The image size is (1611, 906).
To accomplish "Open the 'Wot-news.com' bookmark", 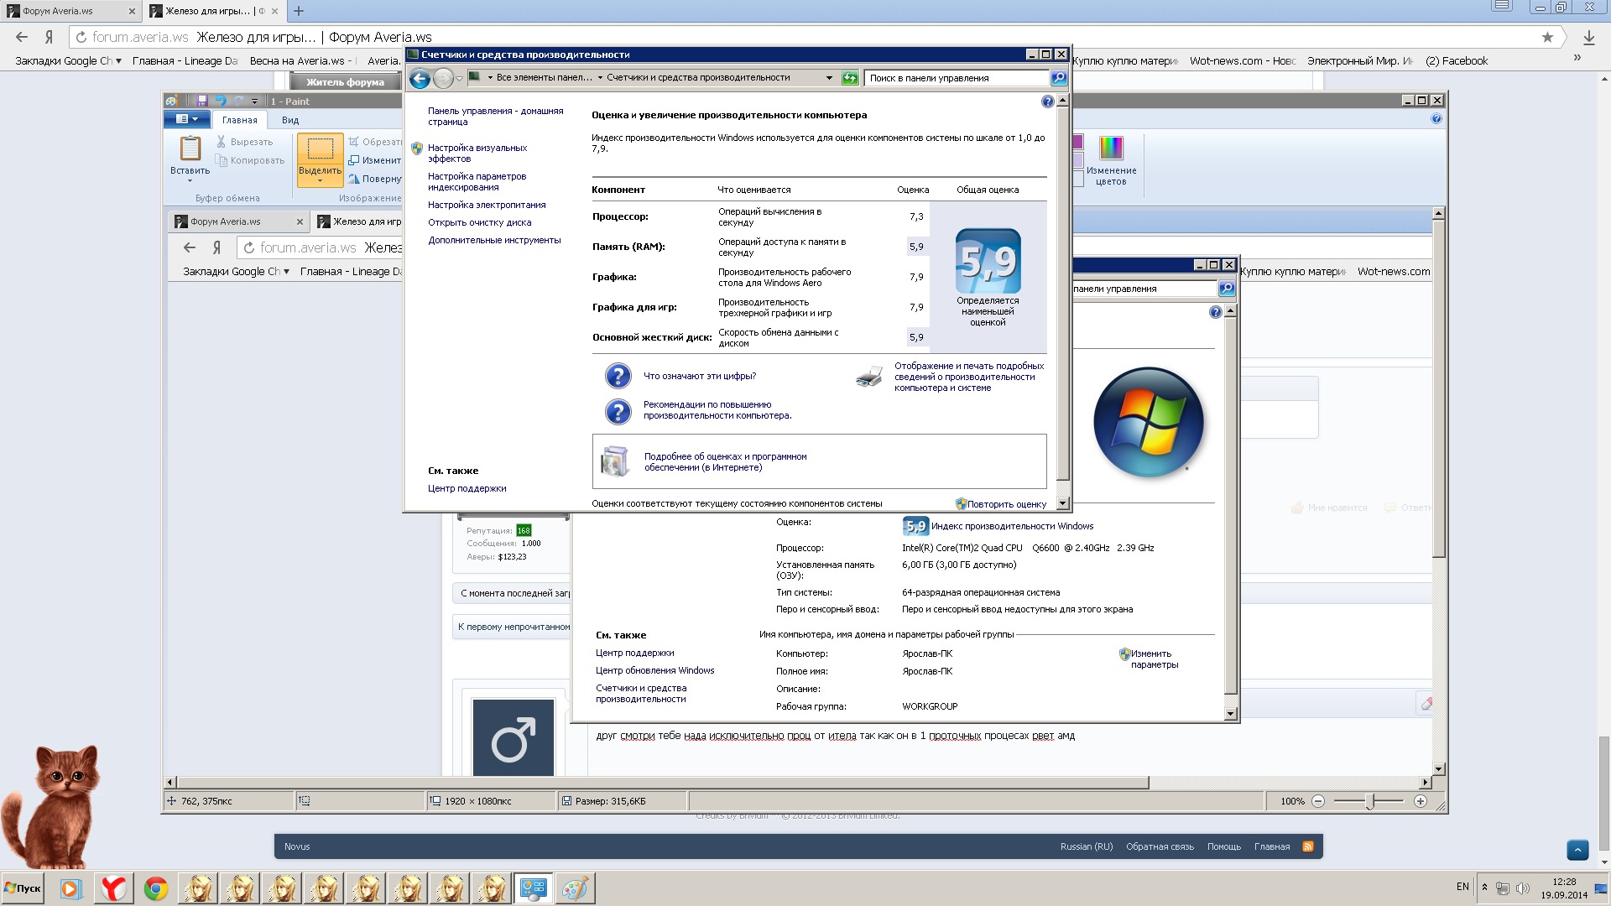I will pyautogui.click(x=1242, y=60).
